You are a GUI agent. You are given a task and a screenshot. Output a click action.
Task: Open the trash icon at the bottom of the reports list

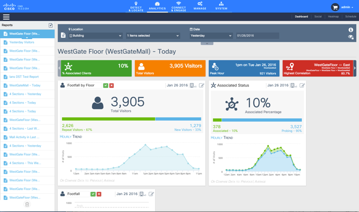point(27,204)
